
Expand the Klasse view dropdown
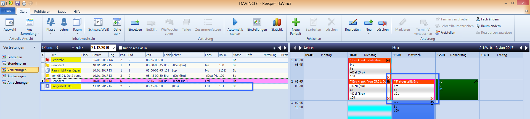pyautogui.click(x=51, y=27)
